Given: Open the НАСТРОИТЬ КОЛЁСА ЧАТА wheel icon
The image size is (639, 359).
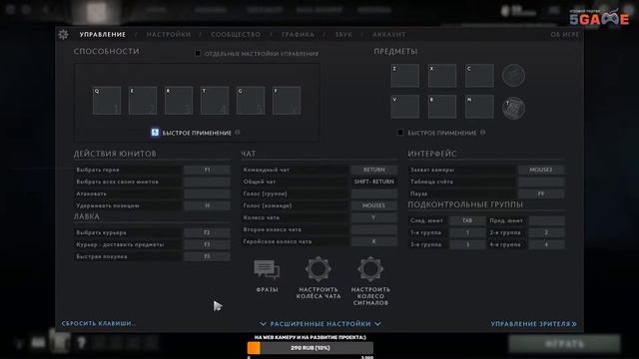Looking at the screenshot, I should [x=318, y=269].
